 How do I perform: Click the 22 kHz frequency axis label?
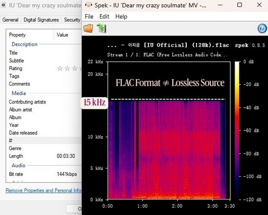point(96,62)
